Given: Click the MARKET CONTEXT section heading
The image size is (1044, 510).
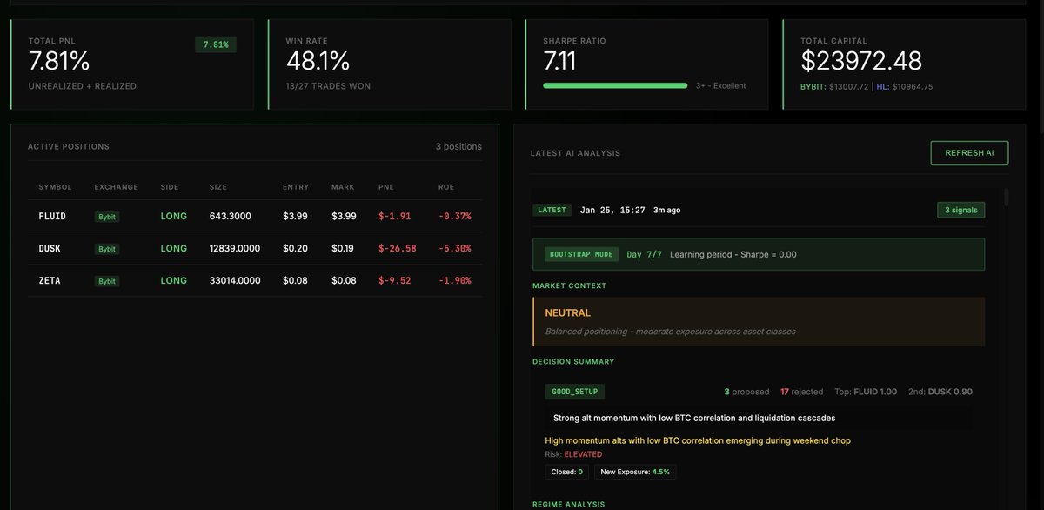Looking at the screenshot, I should [569, 285].
